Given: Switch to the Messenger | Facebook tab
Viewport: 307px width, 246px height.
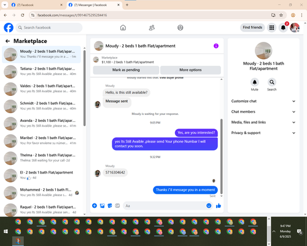Looking at the screenshot, I should 94,5.
